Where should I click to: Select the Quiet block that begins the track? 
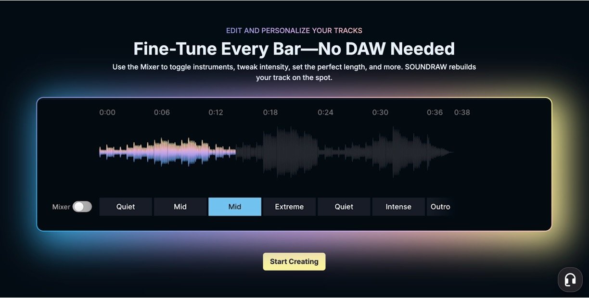tap(126, 207)
